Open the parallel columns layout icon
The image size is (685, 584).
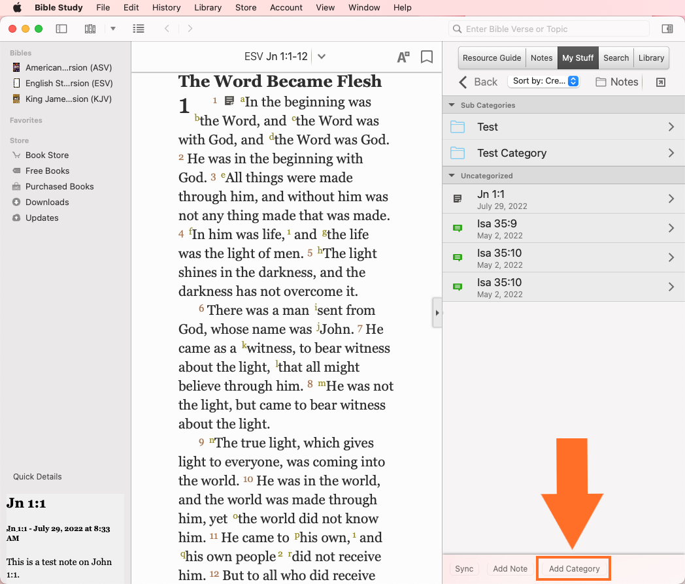90,29
